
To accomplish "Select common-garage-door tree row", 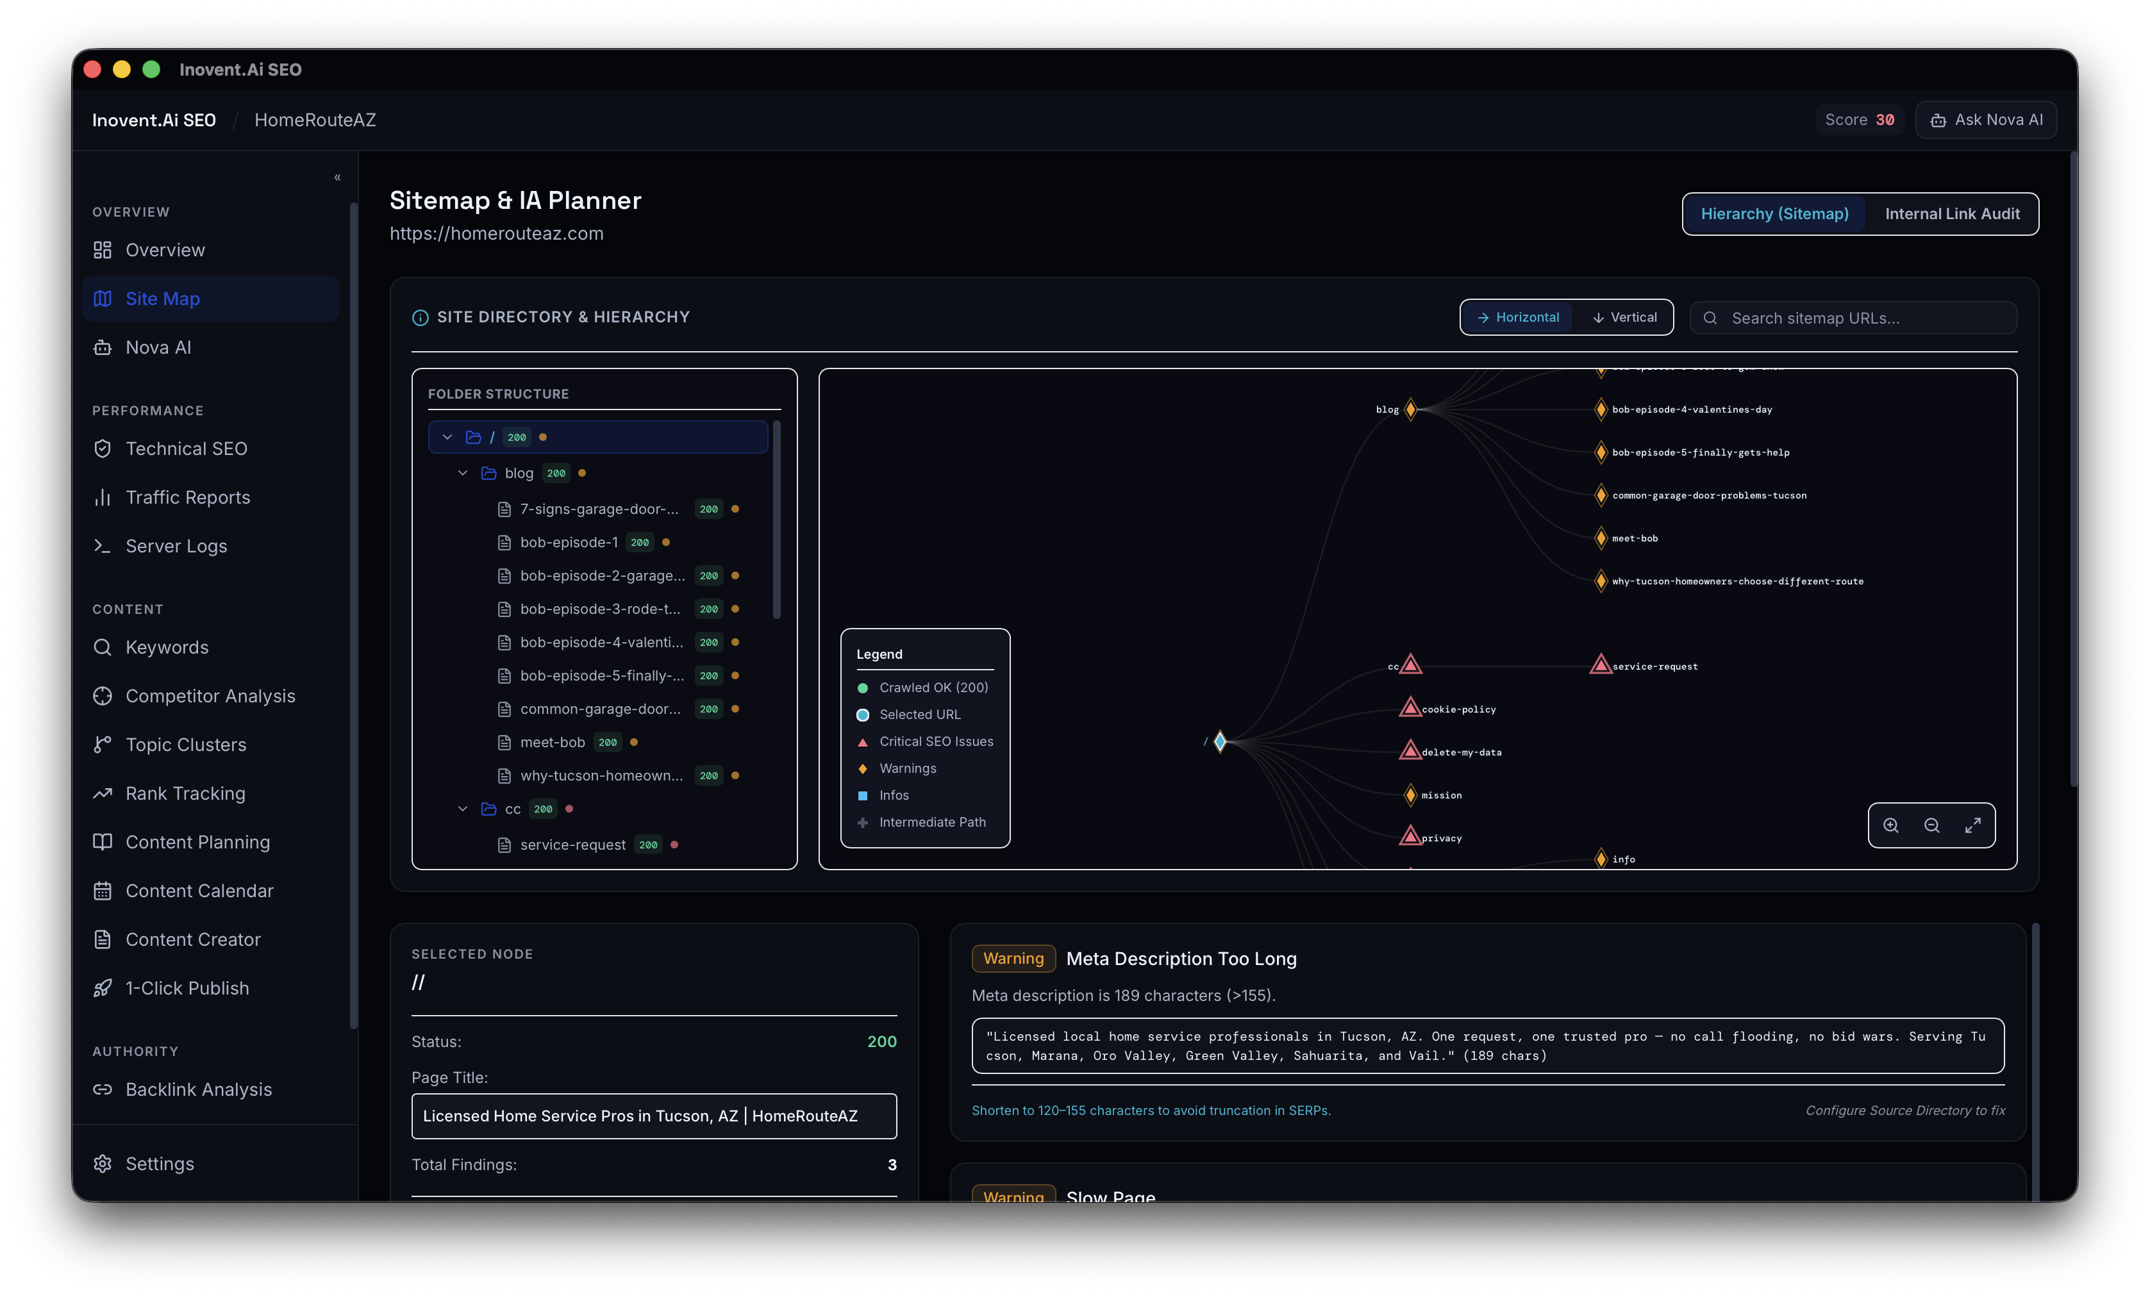I will [x=597, y=708].
